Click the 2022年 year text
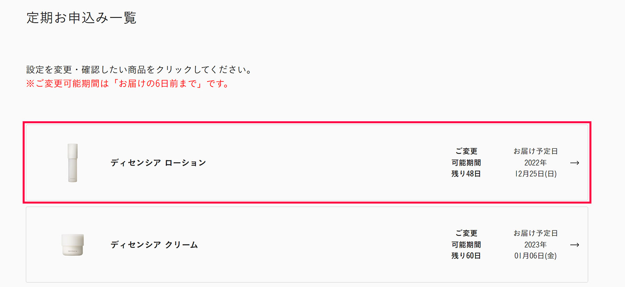Screen dimensions: 625x287 (x=536, y=163)
